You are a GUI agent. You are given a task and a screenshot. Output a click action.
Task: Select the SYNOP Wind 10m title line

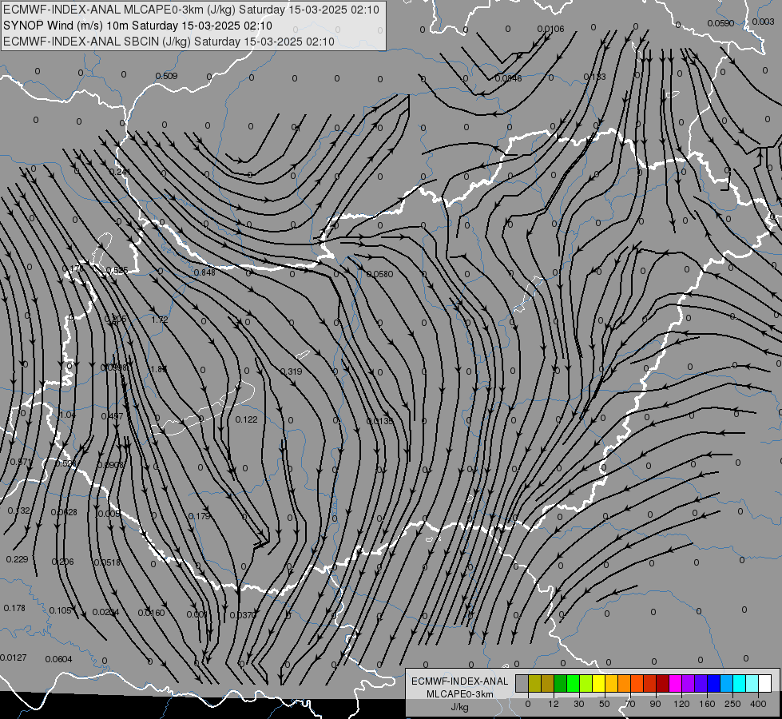[x=137, y=26]
